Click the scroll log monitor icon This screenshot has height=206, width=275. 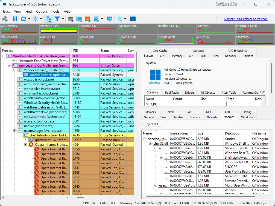[x=96, y=19]
